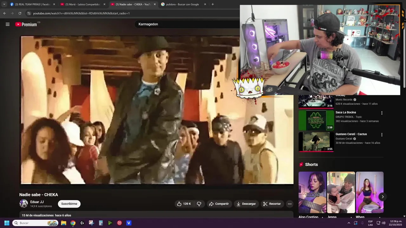Close the Facebook REAL TEAM PRRAS tab

point(54,4)
